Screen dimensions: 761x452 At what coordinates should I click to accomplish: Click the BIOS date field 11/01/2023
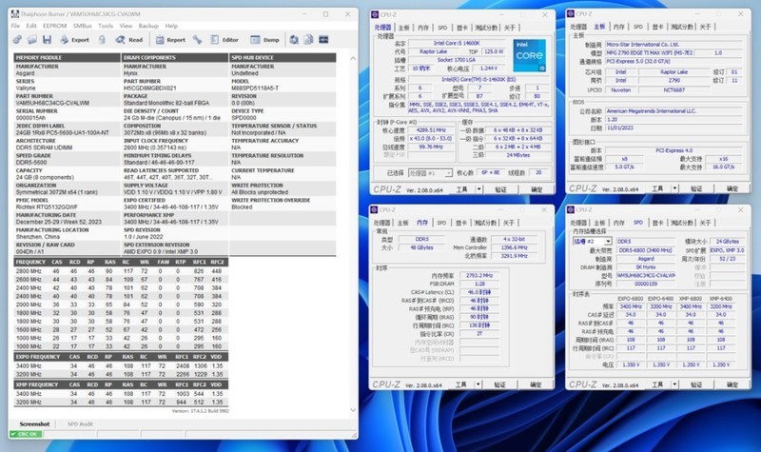coord(673,128)
